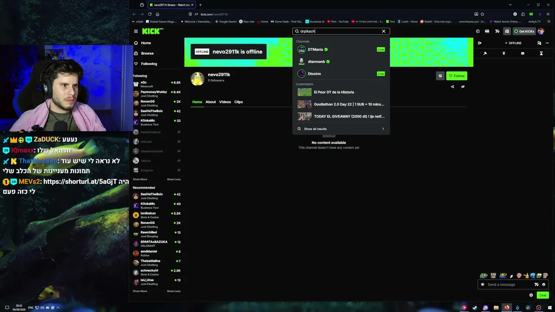Click the at-sign icon in Kick header
The height and width of the screenshot is (312, 555).
click(478, 31)
